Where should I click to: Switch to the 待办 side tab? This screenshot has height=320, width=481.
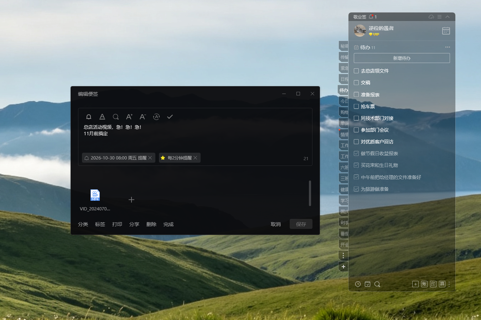click(343, 90)
